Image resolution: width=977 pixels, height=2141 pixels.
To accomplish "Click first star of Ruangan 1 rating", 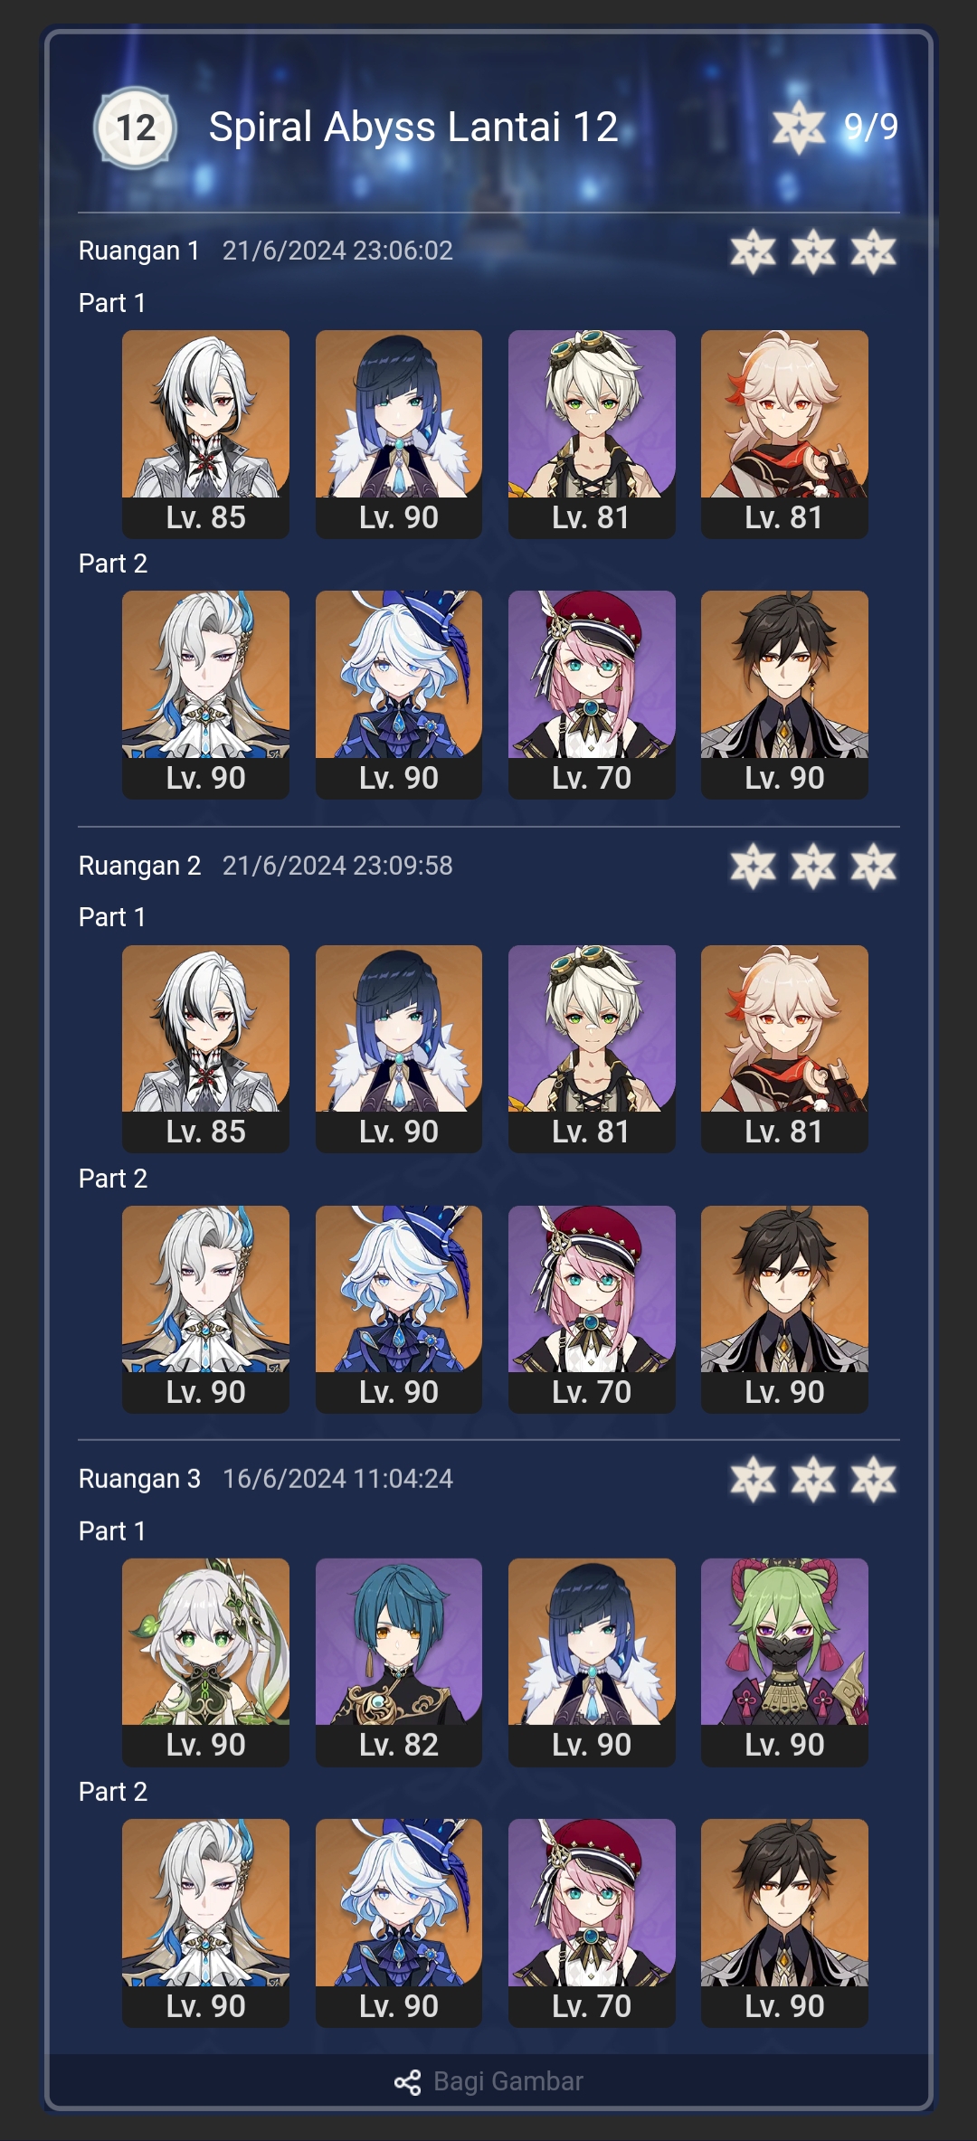I will click(x=753, y=251).
